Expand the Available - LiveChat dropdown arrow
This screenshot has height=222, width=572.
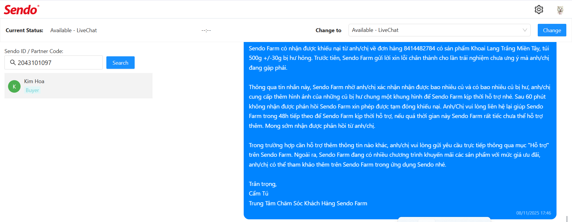pos(525,30)
